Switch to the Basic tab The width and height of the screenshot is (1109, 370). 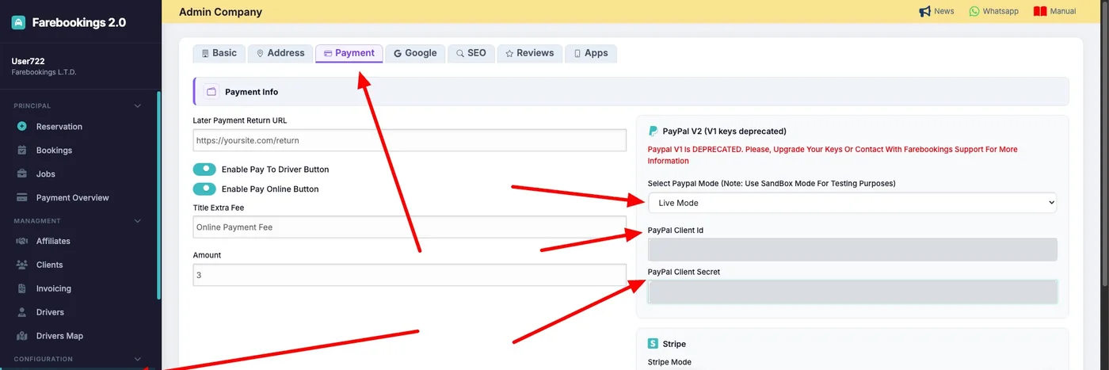pos(219,53)
